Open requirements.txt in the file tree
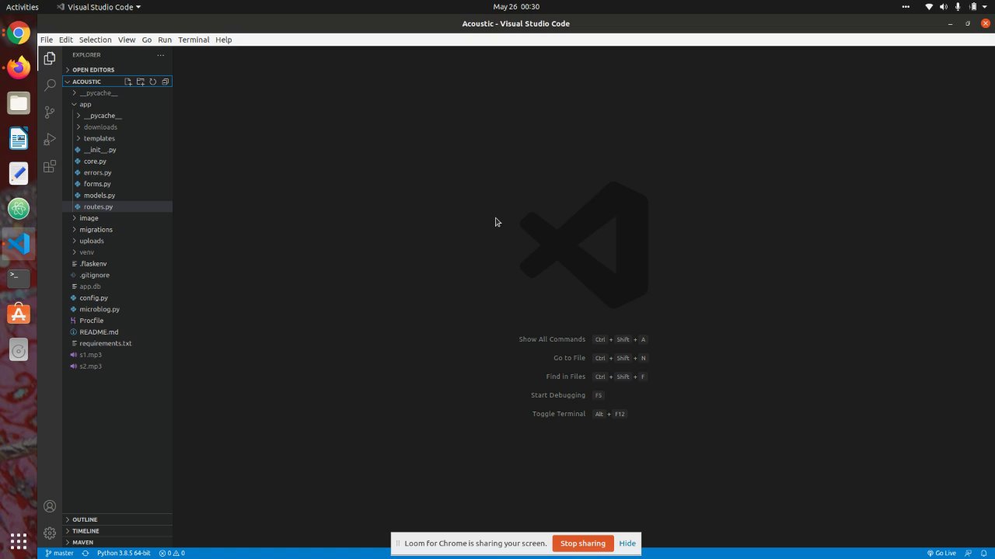The image size is (995, 559). click(x=117, y=343)
